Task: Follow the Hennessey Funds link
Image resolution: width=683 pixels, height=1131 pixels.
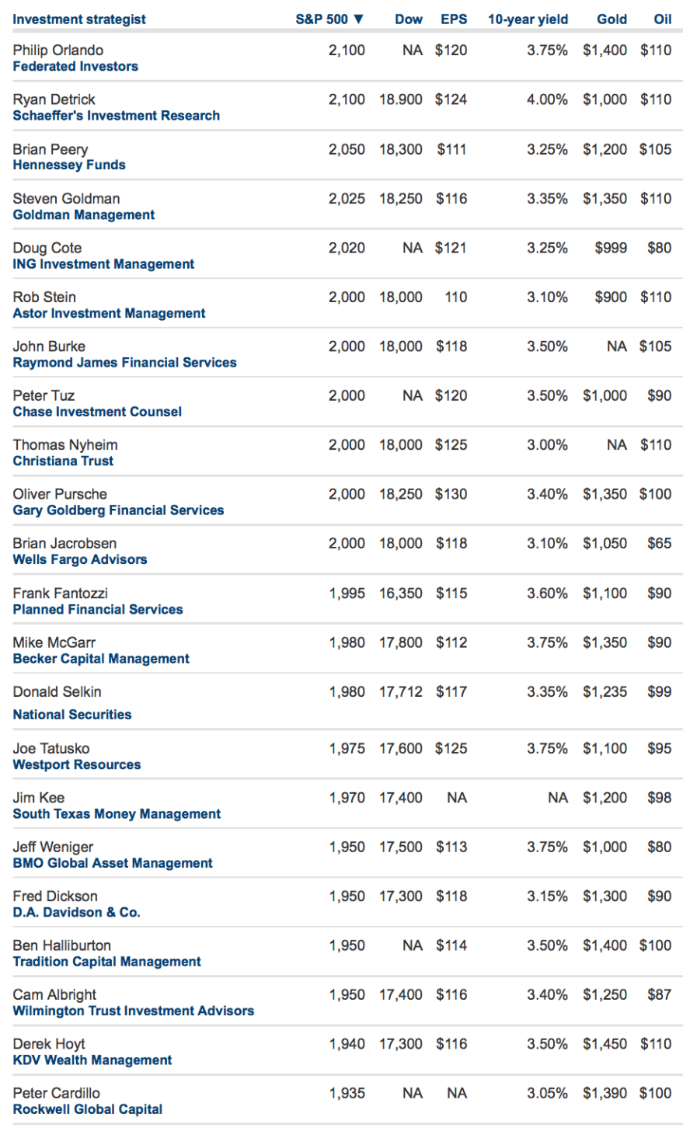Action: point(69,165)
